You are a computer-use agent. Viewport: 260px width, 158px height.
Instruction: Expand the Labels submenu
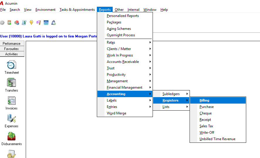pos(125,100)
